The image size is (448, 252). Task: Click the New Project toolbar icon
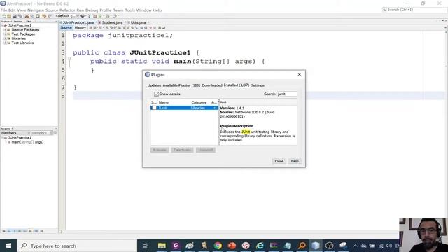9,16
